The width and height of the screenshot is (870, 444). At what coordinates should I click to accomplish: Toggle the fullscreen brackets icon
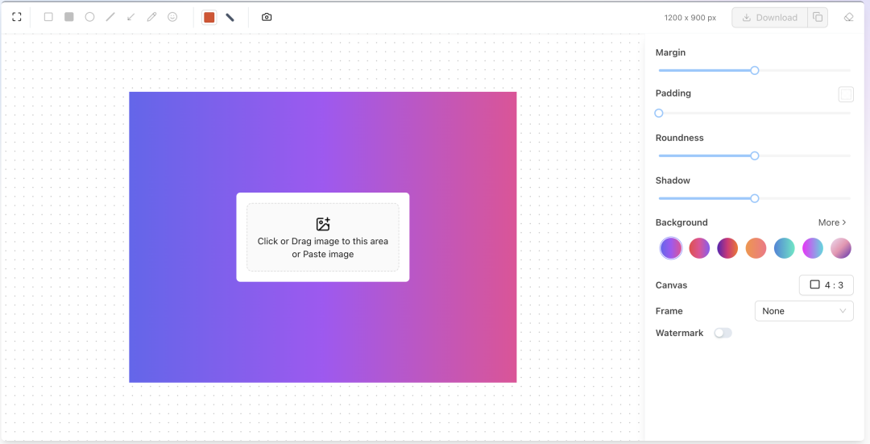pos(17,17)
